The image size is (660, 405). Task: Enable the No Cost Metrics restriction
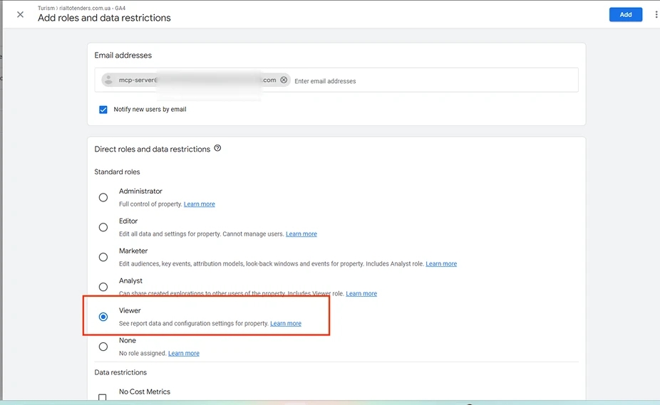pos(103,397)
